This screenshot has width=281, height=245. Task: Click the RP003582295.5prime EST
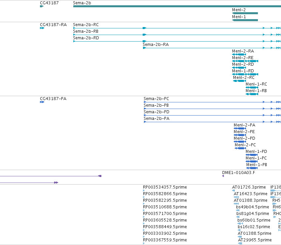click(x=144, y=204)
